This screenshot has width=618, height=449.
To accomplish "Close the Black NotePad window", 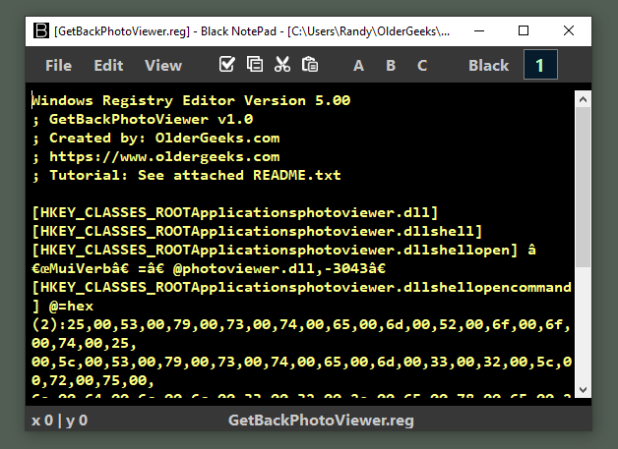I will 569,30.
